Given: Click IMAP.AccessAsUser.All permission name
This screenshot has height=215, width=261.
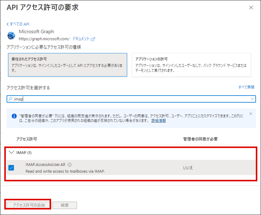Looking at the screenshot, I should point(45,164).
